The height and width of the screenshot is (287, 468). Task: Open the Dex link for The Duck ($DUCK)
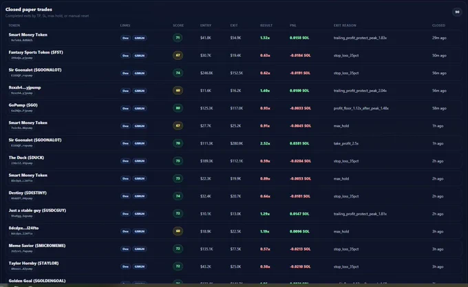click(x=125, y=161)
